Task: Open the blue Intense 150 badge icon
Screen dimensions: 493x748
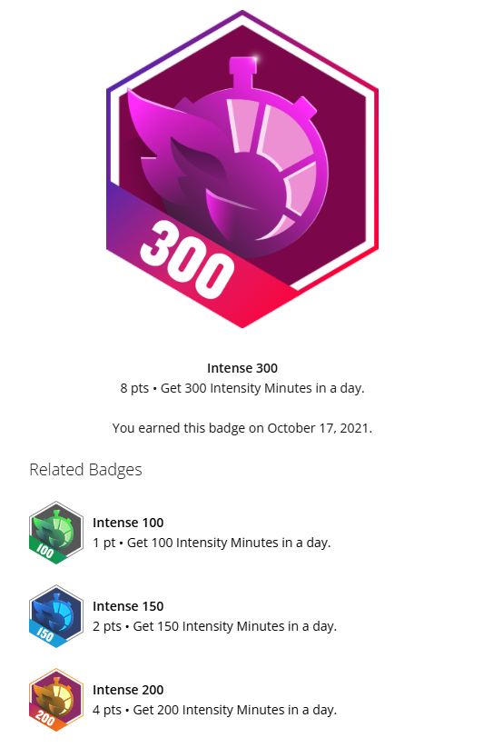Action: pos(56,616)
